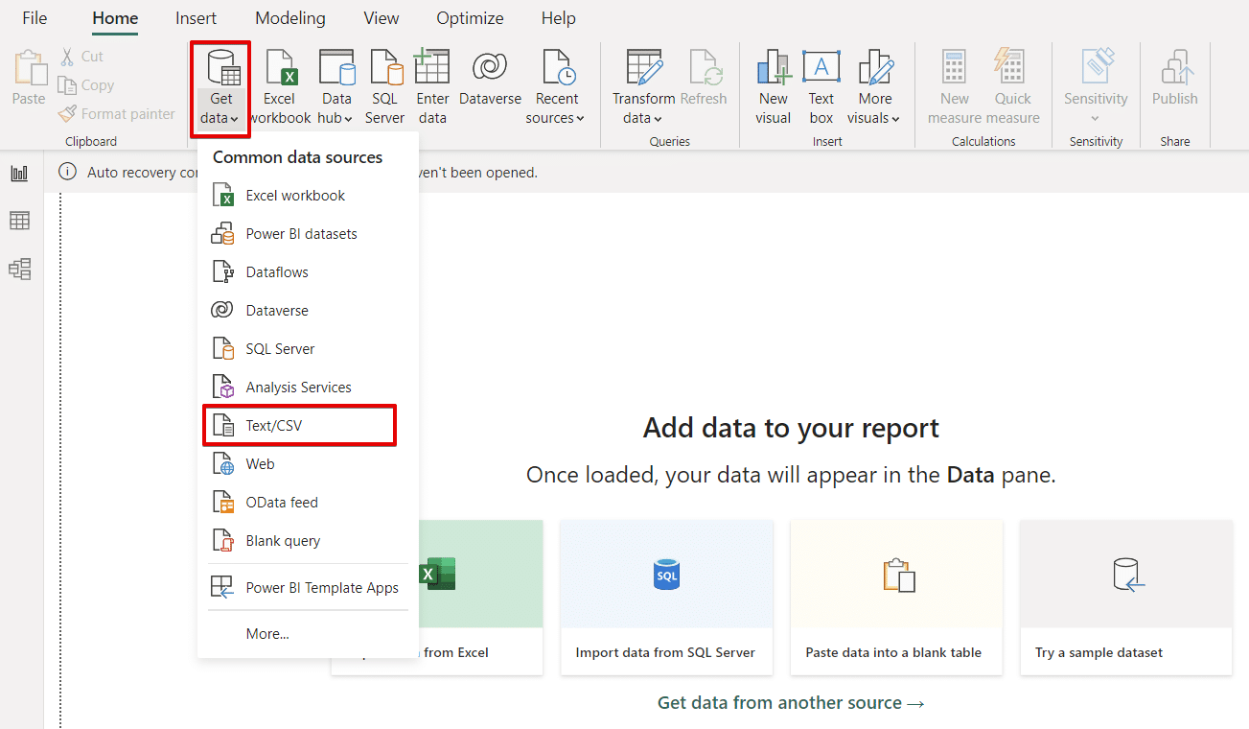Create a New measure

point(953,85)
